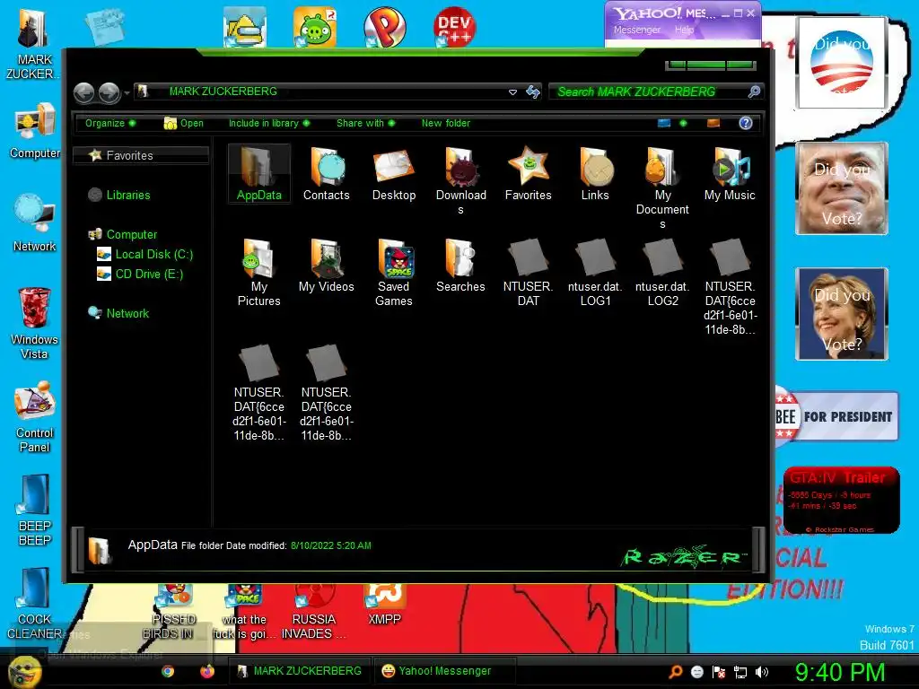Screen dimensions: 919x689
Task: Open the Explorer help question mark
Action: coord(746,123)
